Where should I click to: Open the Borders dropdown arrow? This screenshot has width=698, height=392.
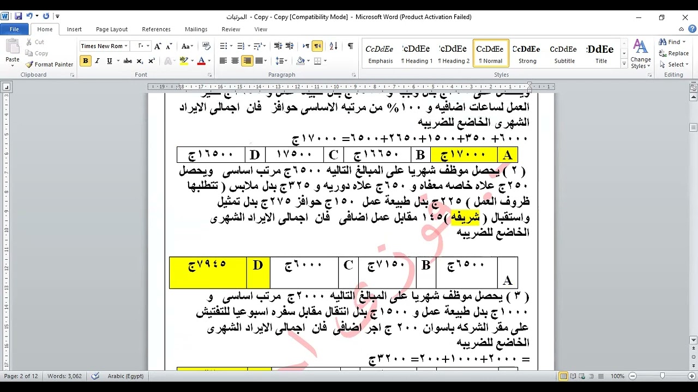pyautogui.click(x=324, y=61)
